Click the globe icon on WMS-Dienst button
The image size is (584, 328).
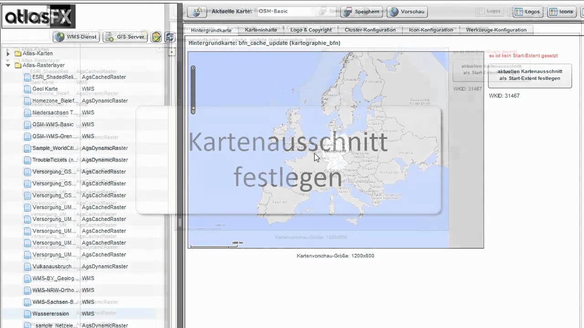60,37
